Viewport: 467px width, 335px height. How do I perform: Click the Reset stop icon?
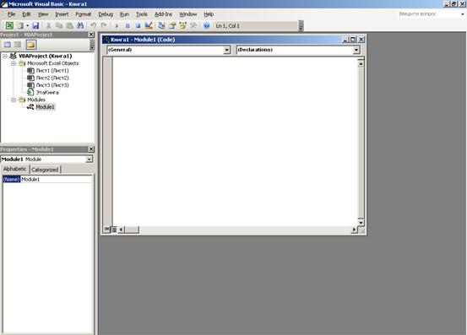[138, 26]
